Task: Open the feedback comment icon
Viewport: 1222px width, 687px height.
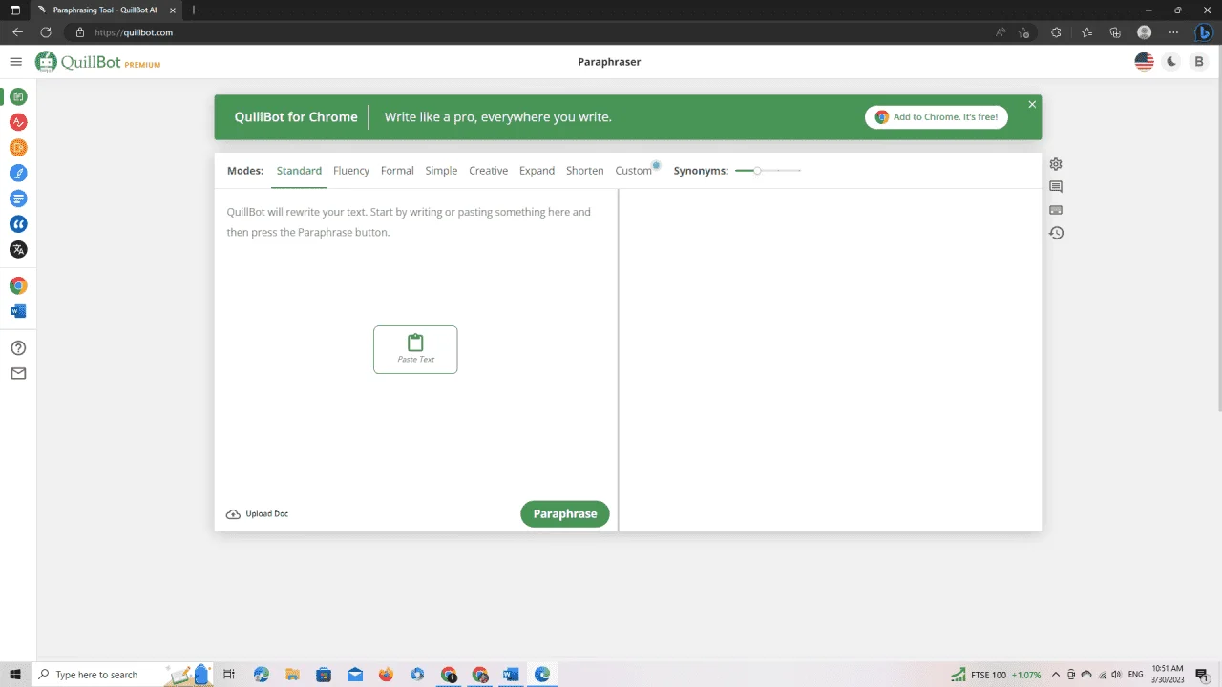Action: (1056, 187)
